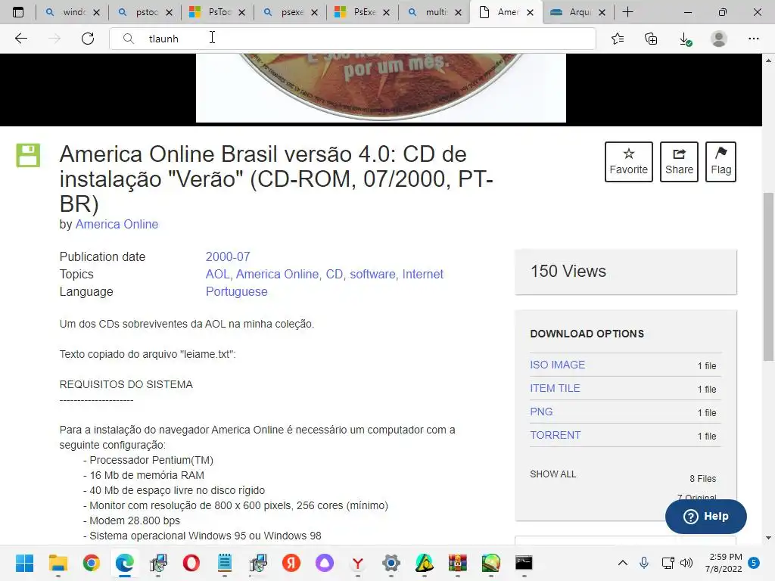Open the volume tray icon
Image resolution: width=775 pixels, height=581 pixels.
click(x=686, y=563)
